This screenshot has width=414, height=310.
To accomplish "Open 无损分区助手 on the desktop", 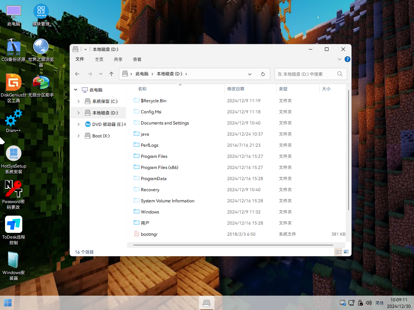I will (x=41, y=86).
